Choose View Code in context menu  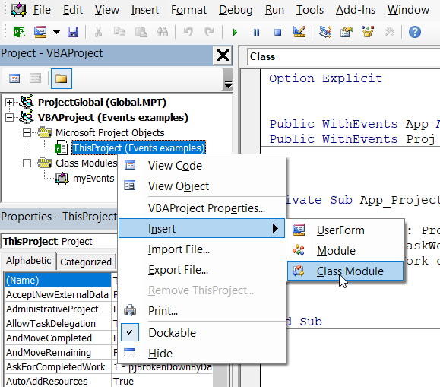pos(202,166)
